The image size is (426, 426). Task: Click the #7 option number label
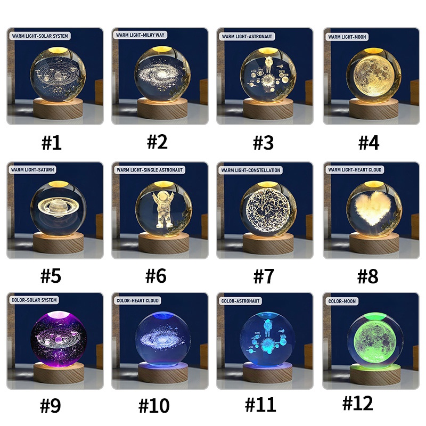point(264,276)
